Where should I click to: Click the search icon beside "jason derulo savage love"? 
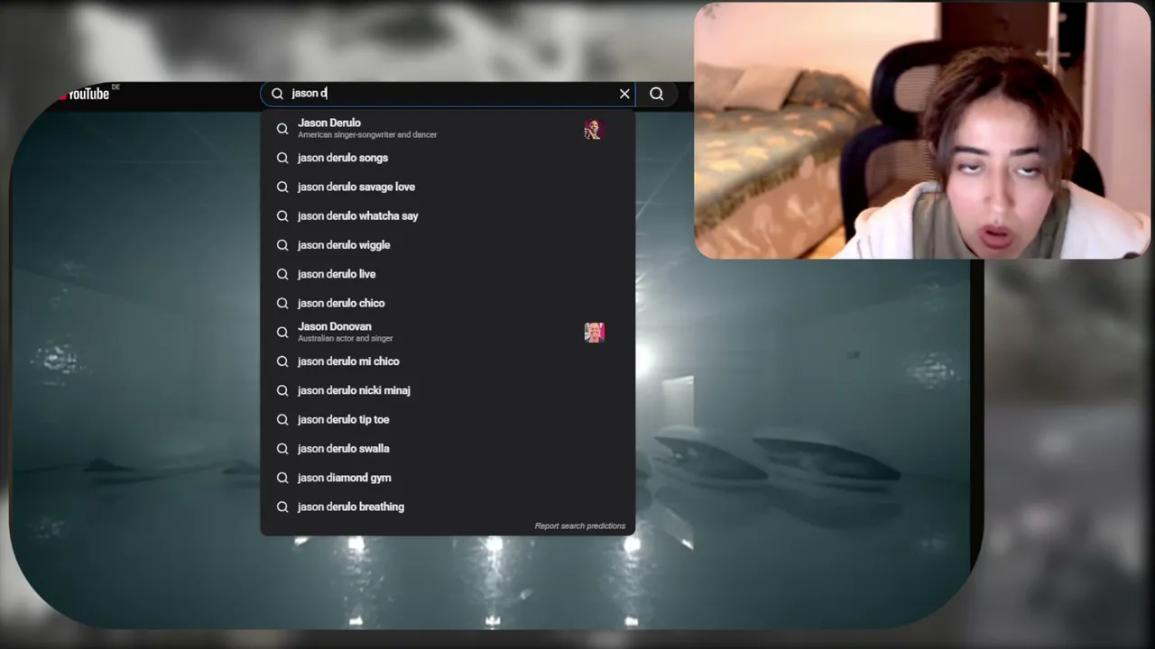click(282, 187)
